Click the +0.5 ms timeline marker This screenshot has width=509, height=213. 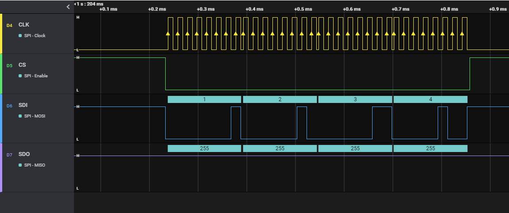tap(303, 9)
